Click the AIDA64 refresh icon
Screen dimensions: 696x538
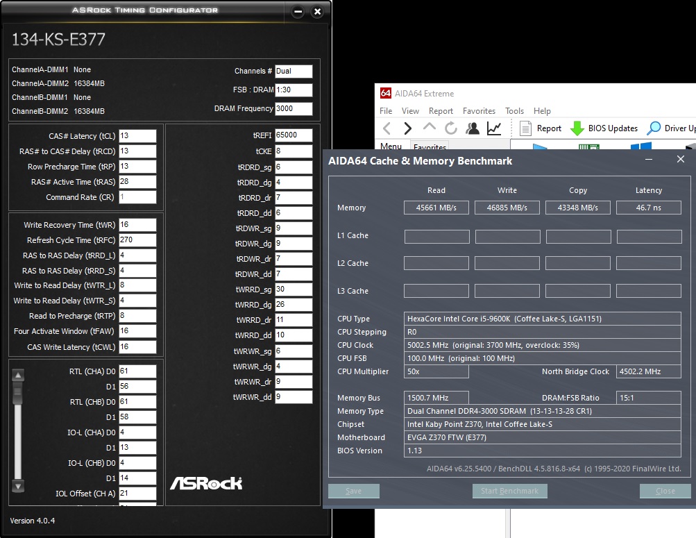pyautogui.click(x=451, y=128)
